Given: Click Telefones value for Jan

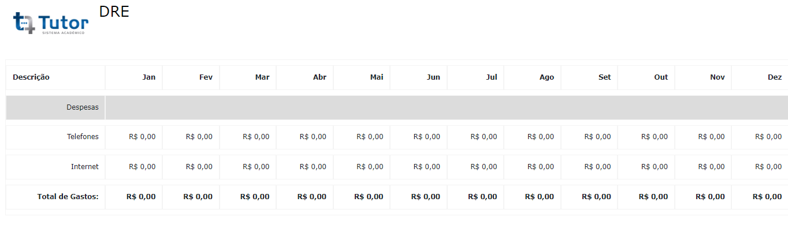Looking at the screenshot, I should point(142,137).
